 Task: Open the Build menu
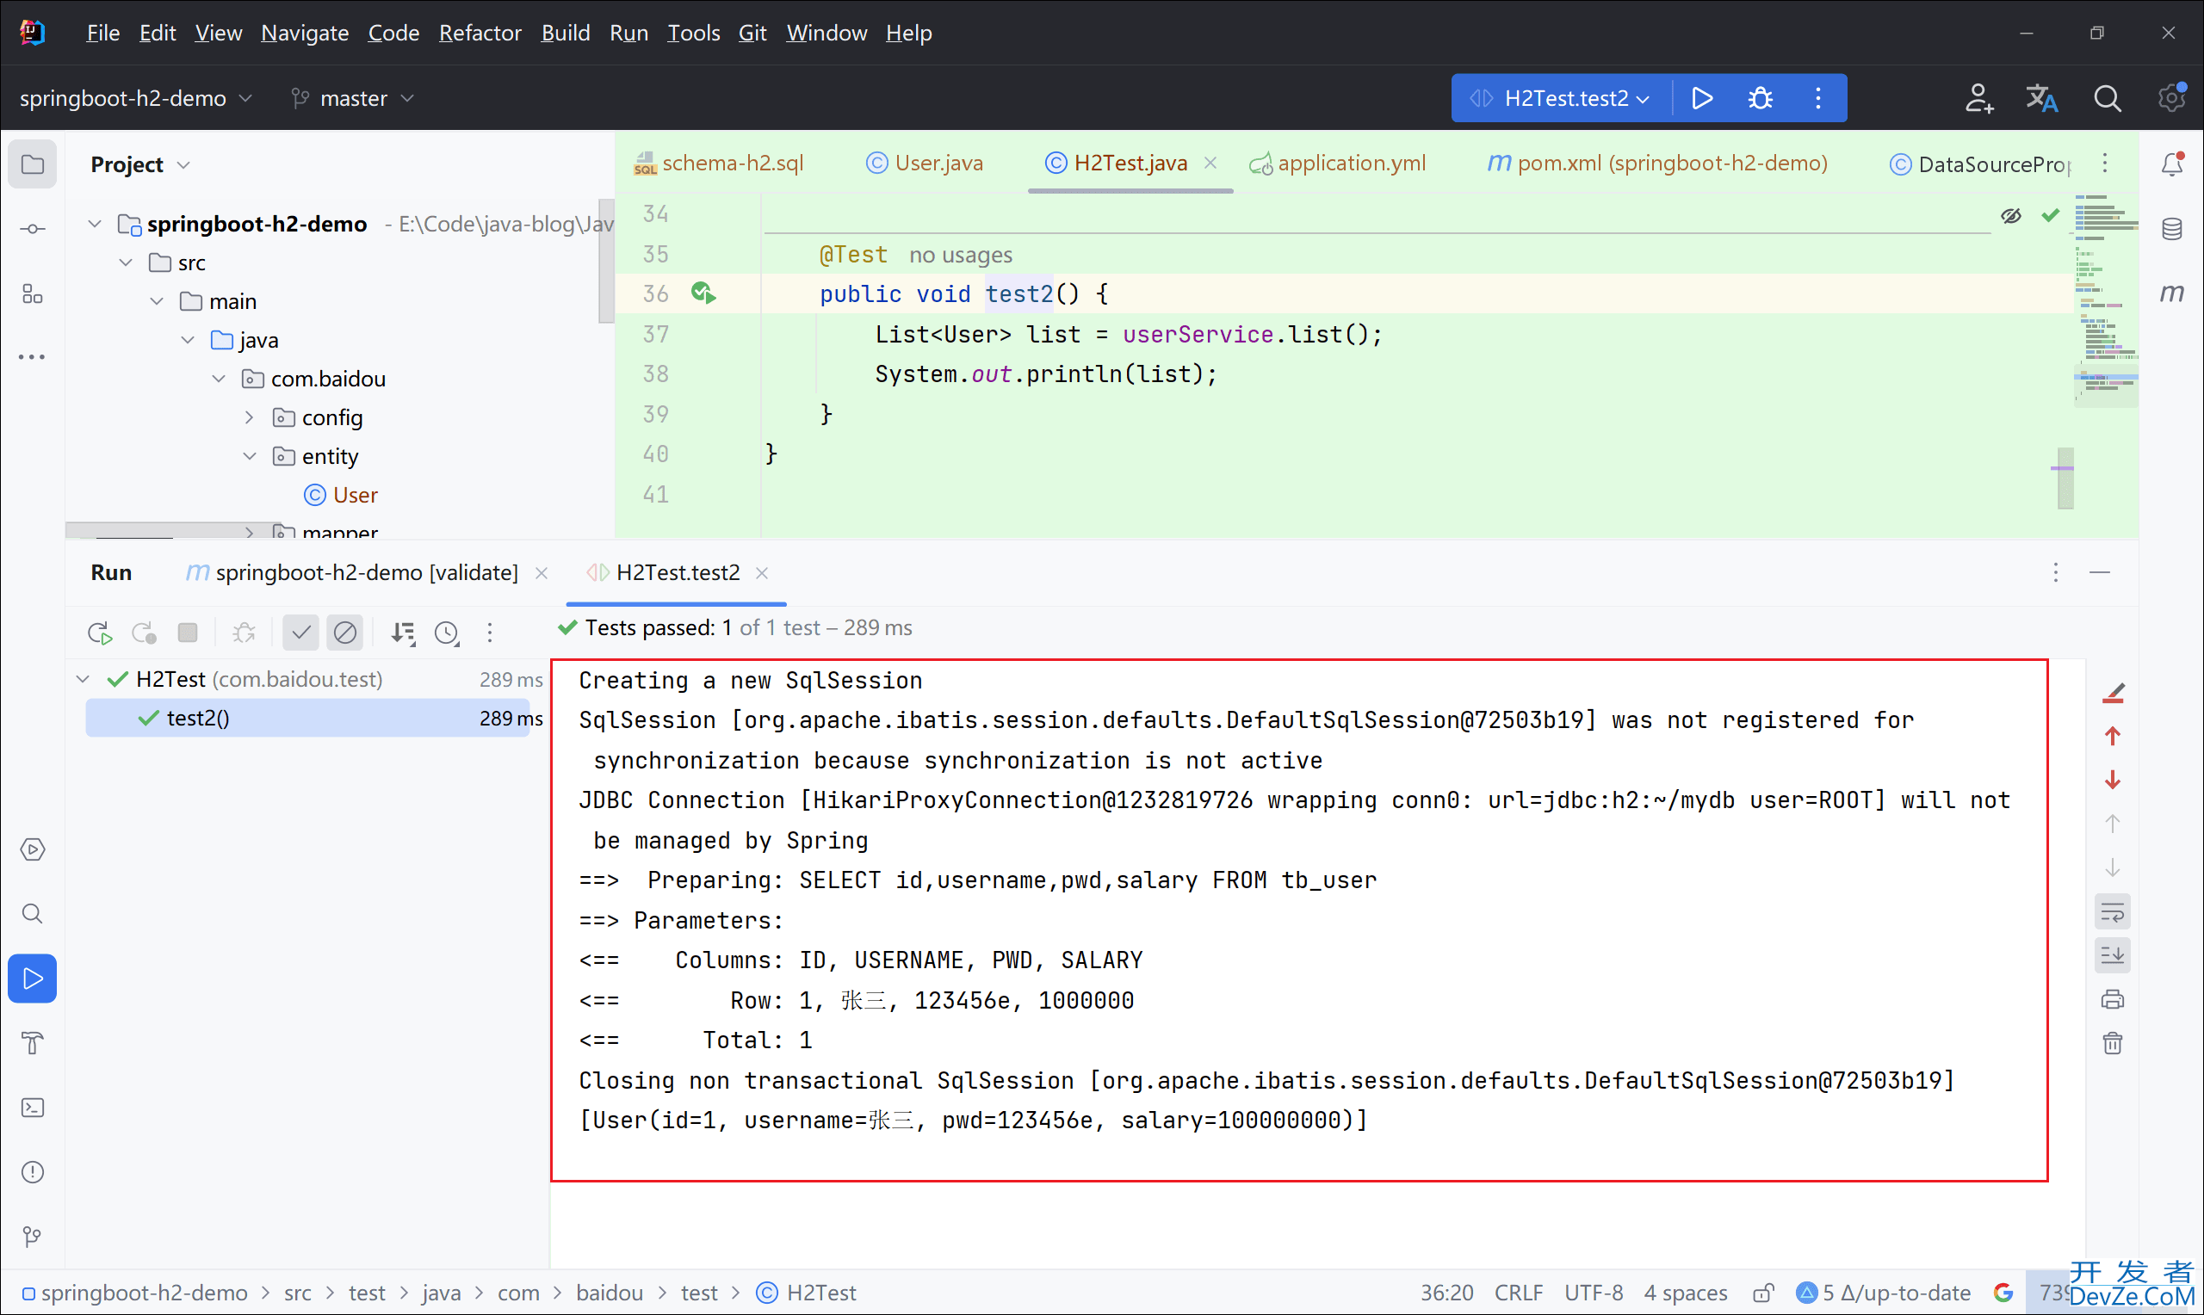566,33
